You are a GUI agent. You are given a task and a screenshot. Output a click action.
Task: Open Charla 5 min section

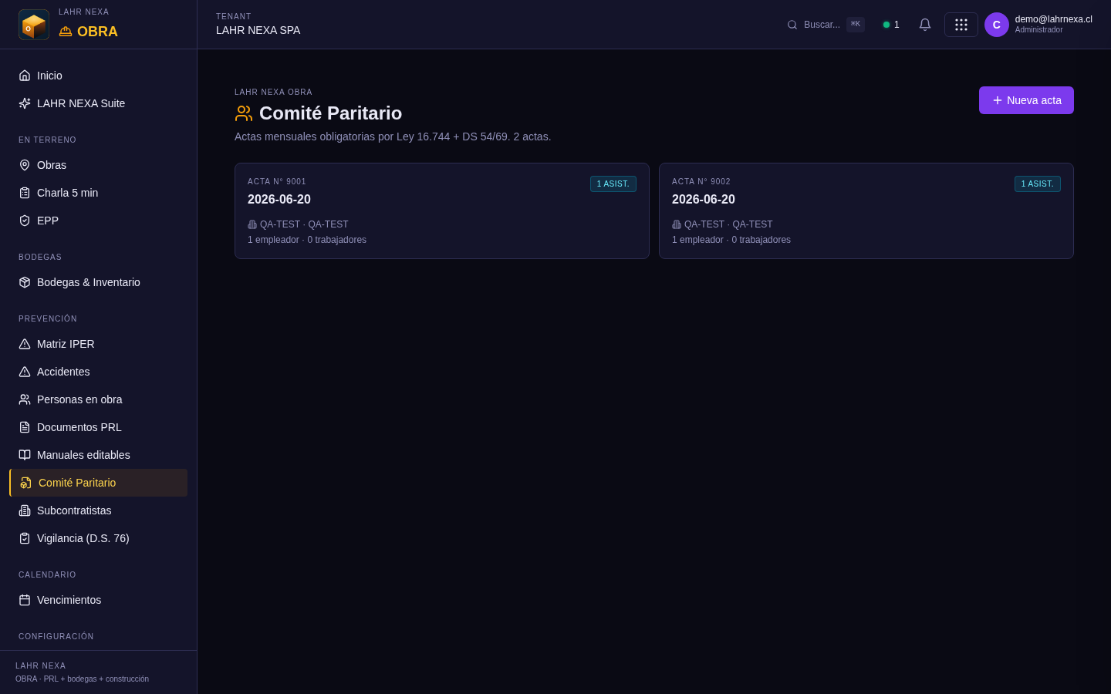[98, 193]
